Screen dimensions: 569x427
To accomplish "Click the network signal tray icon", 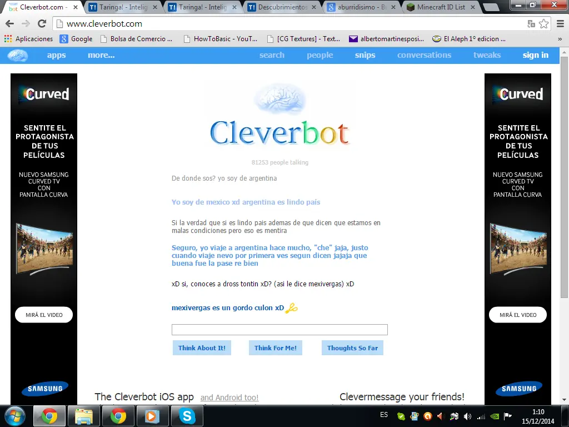I will point(481,416).
